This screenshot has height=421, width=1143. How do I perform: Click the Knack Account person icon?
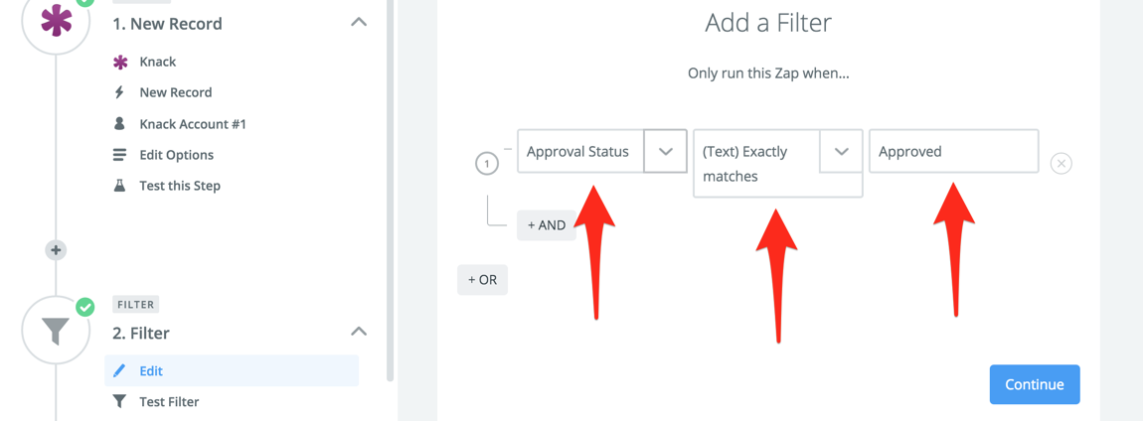point(120,124)
